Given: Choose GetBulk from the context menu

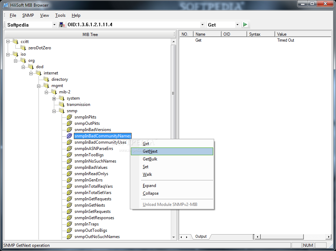Looking at the screenshot, I should 172,159.
